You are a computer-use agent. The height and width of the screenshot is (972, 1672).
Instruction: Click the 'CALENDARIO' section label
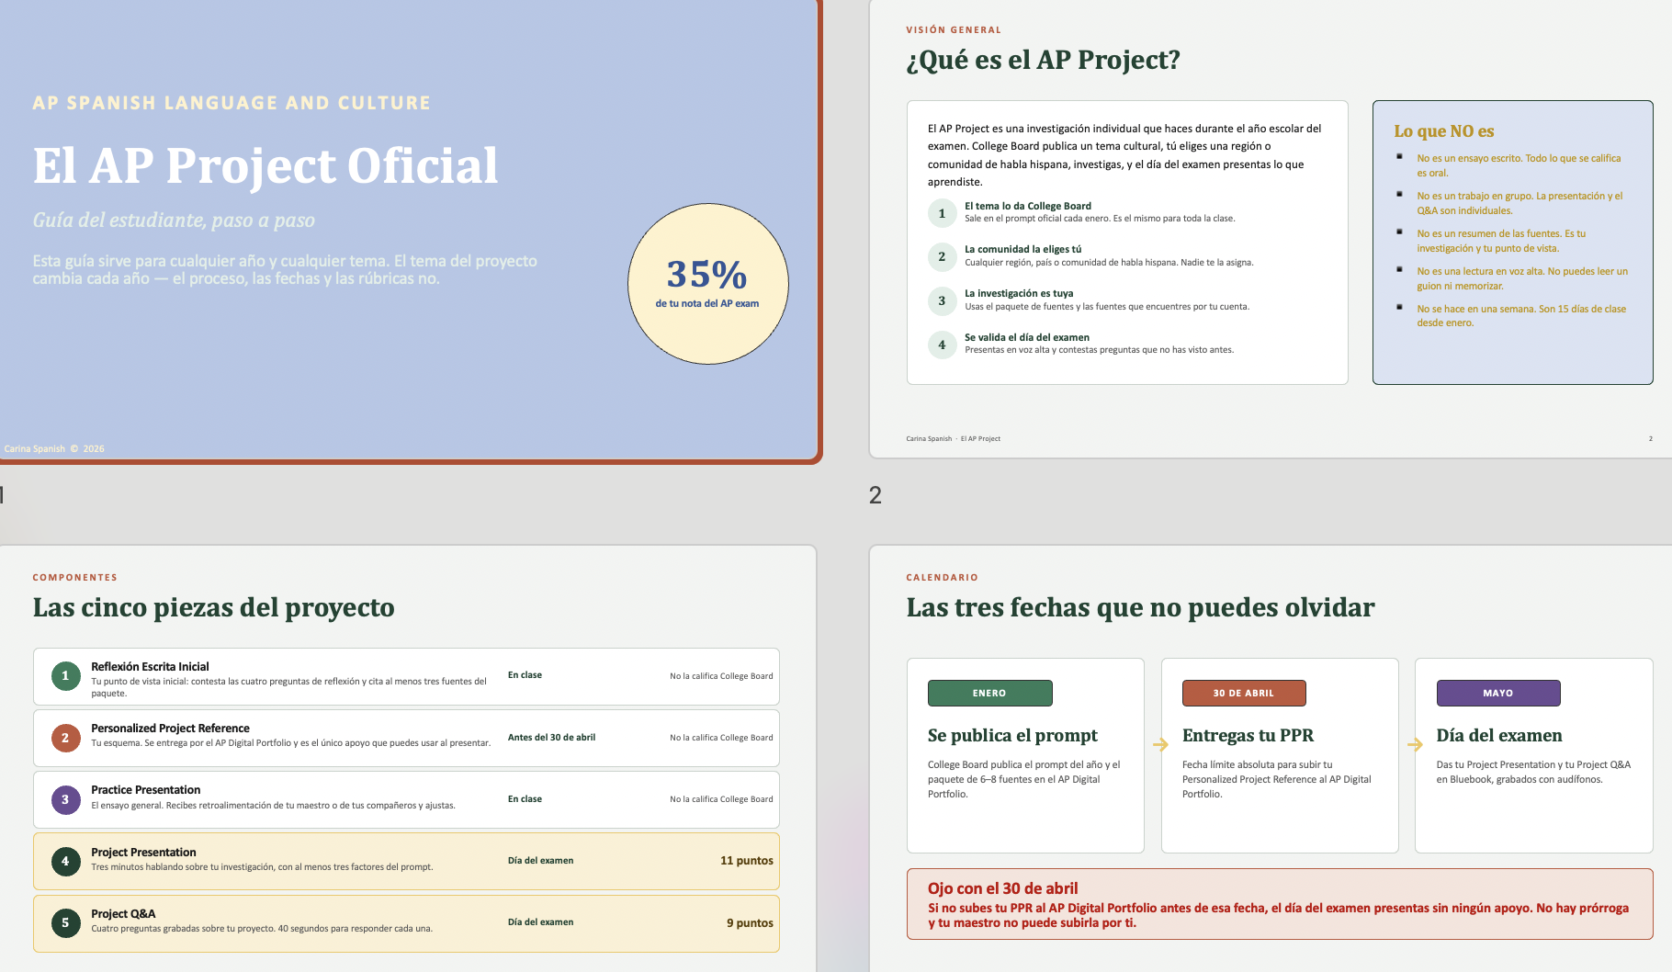click(x=943, y=578)
